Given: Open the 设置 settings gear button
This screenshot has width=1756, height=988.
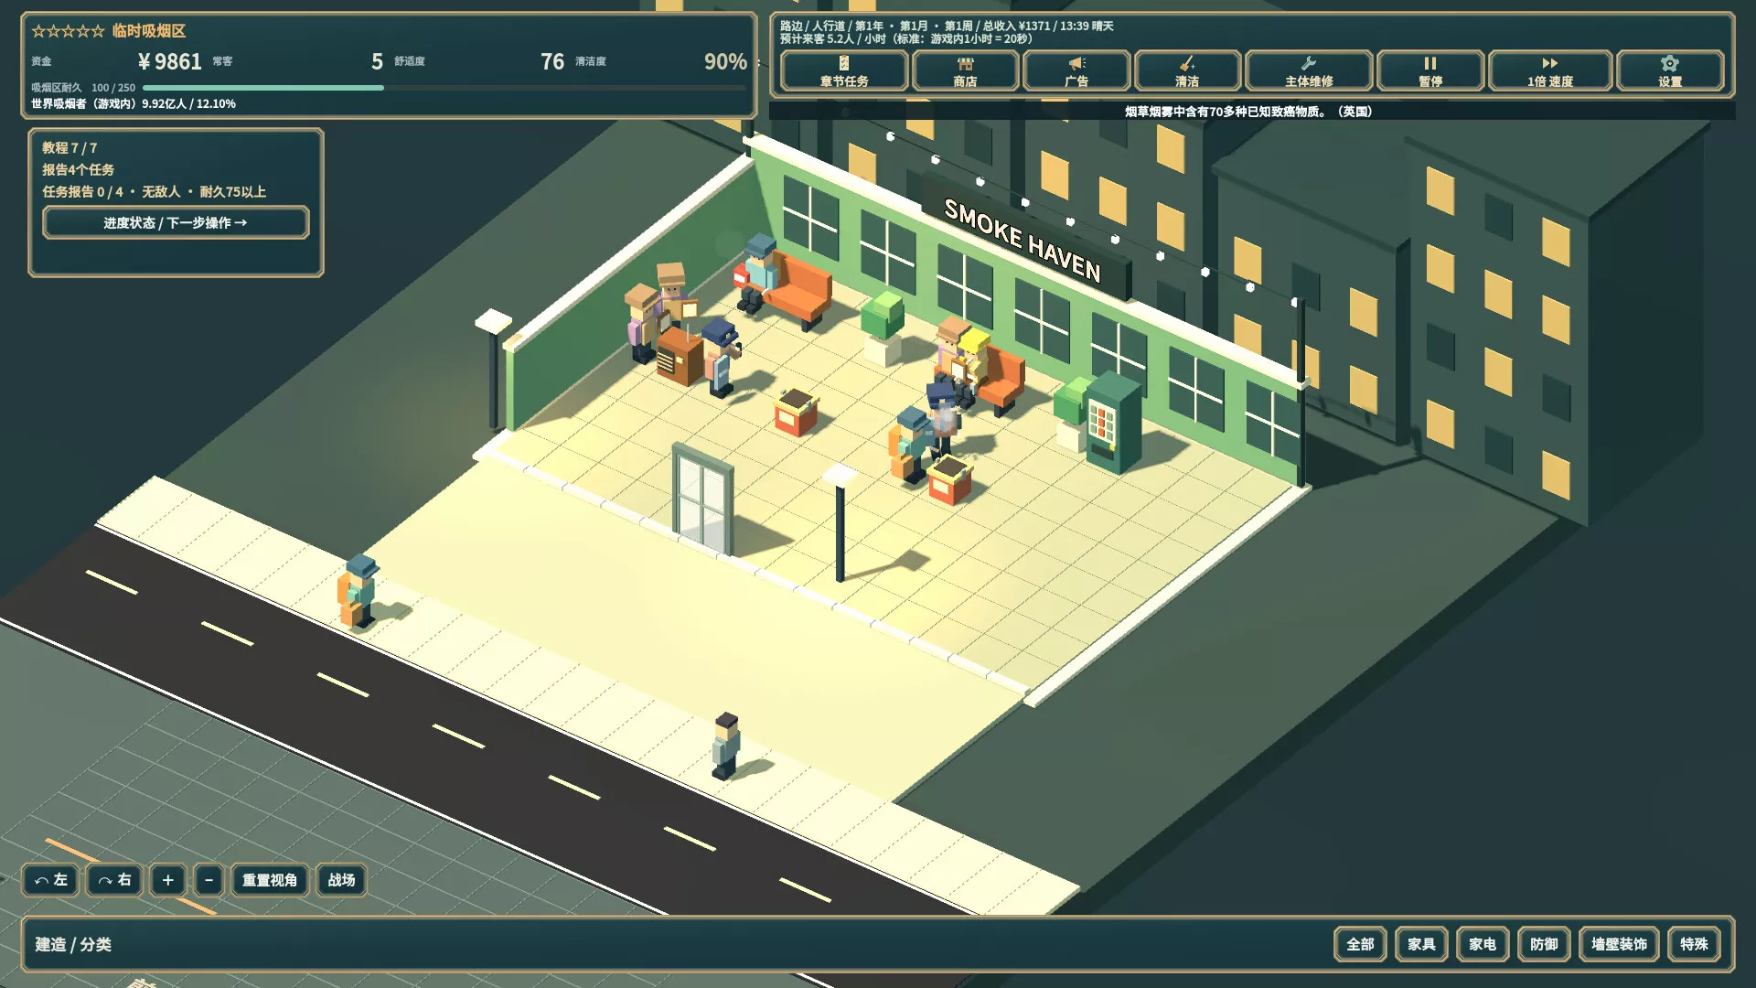Looking at the screenshot, I should [1670, 70].
